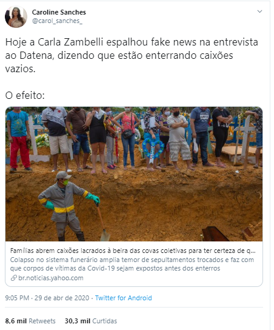The width and height of the screenshot is (274, 330).
Task: Open the Twitter for Android link
Action: (123, 298)
